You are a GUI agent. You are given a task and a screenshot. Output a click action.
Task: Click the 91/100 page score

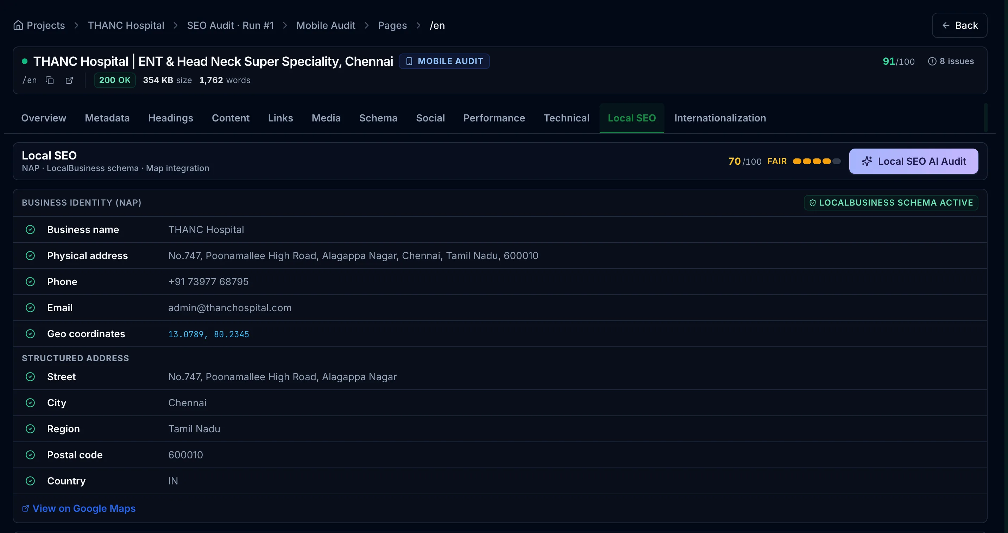(x=899, y=62)
